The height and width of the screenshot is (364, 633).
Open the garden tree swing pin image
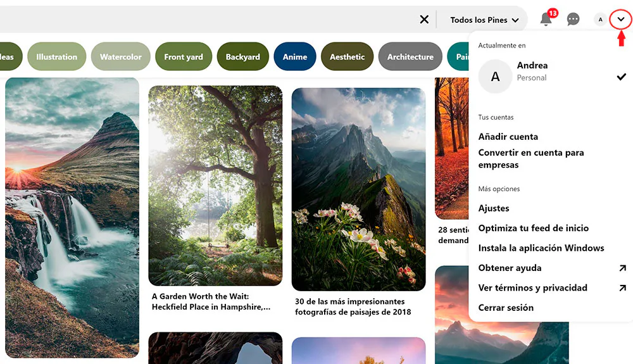click(216, 185)
